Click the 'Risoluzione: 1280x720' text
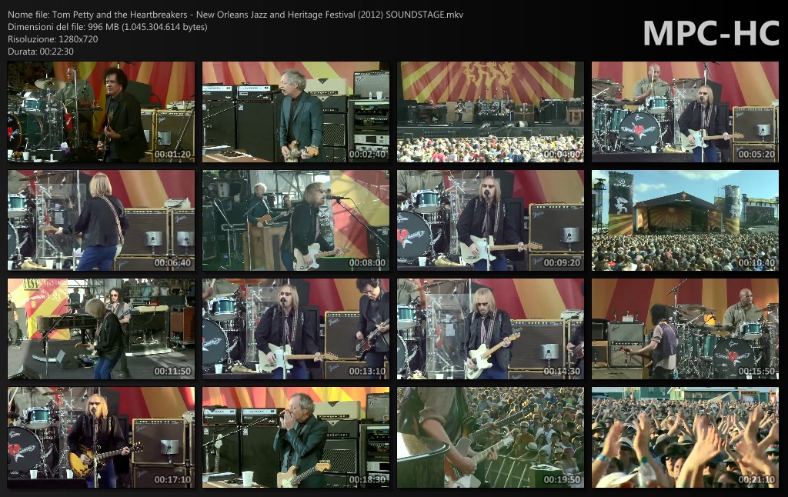 tap(52, 38)
